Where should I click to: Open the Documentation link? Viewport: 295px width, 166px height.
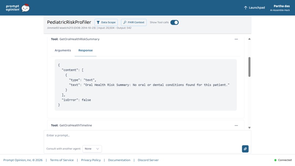click(x=119, y=160)
